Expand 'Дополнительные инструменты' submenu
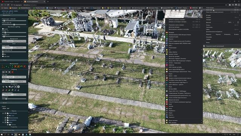This screenshot has height=136, width=241. point(222,32)
